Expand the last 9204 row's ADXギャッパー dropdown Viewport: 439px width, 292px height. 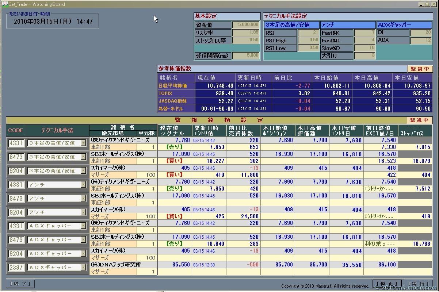point(83,254)
